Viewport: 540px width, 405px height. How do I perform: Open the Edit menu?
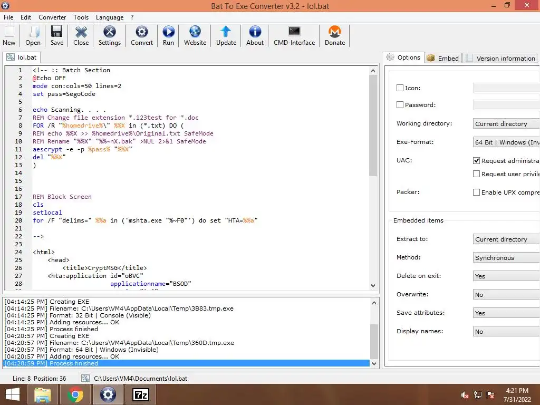pos(26,17)
